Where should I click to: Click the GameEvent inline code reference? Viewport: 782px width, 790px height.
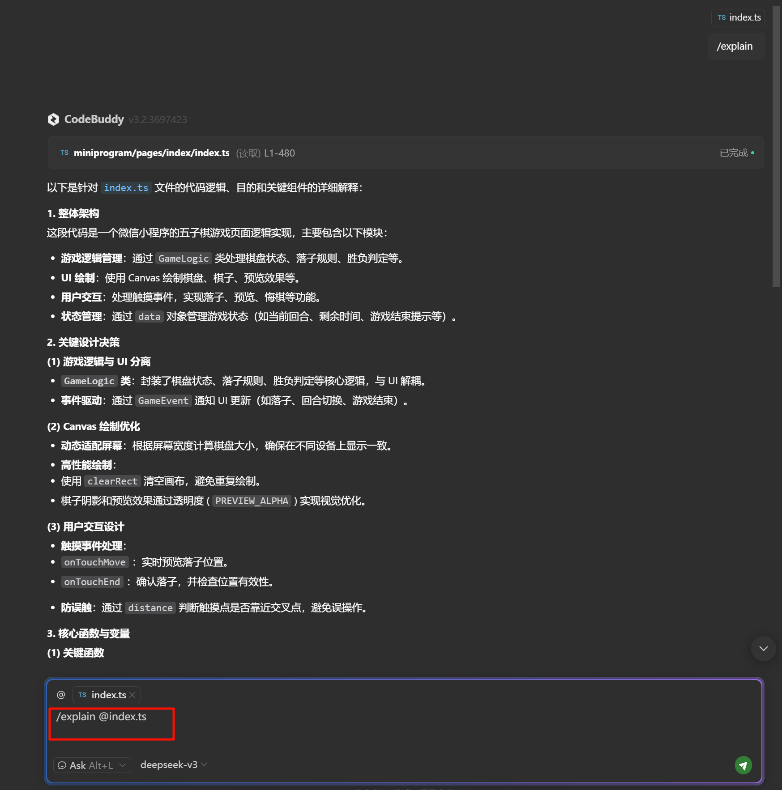pos(163,401)
